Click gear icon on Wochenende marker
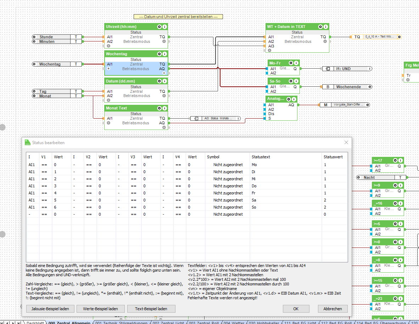 click(370, 87)
